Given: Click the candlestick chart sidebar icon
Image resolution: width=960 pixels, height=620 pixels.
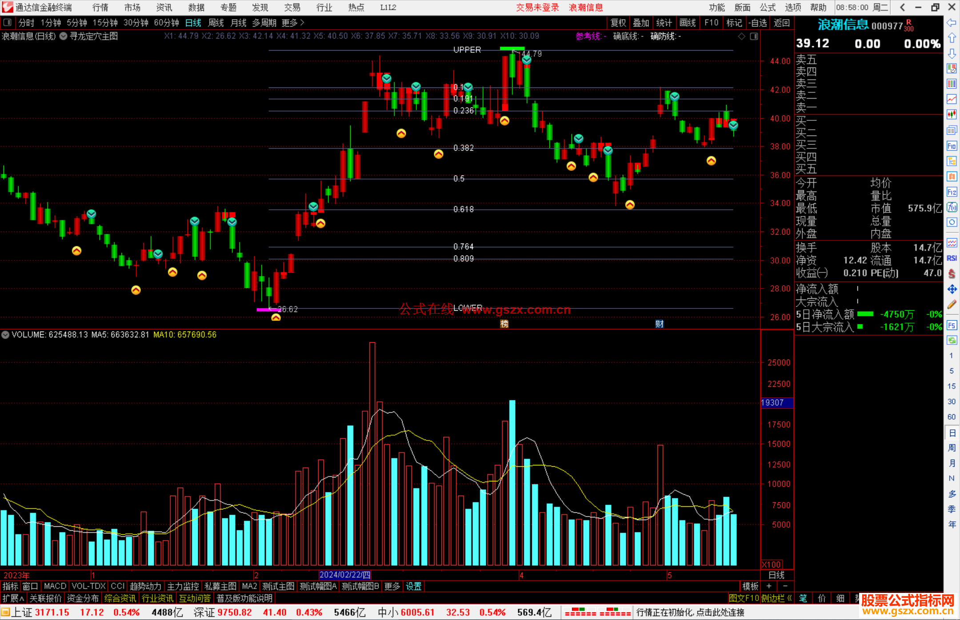Looking at the screenshot, I should (x=952, y=115).
